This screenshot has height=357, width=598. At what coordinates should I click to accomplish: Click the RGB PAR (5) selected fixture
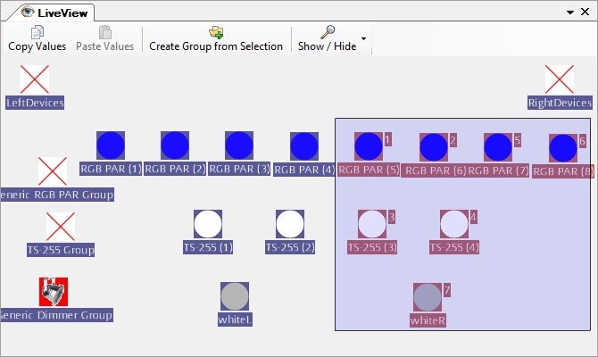click(x=368, y=146)
